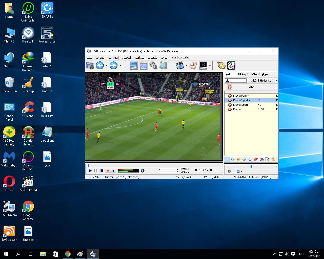Go to next channel with the right arrow
This screenshot has width=324, height=259.
tap(113, 66)
